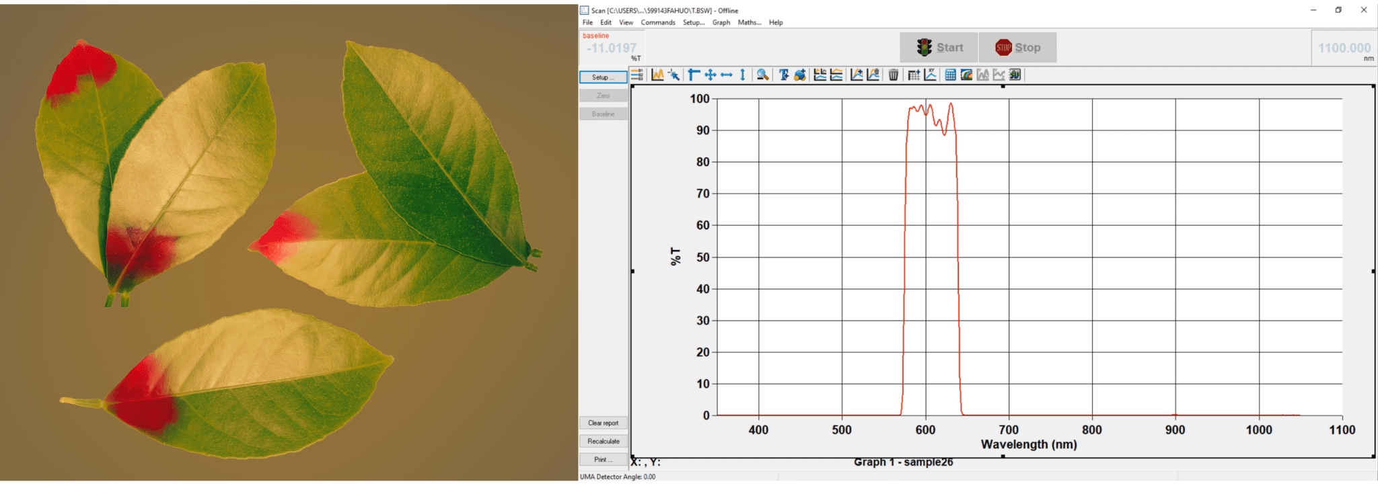Viewport: 1378px width, 486px height.
Task: Click the red spectrum peak near 600 nm
Action: coord(930,106)
